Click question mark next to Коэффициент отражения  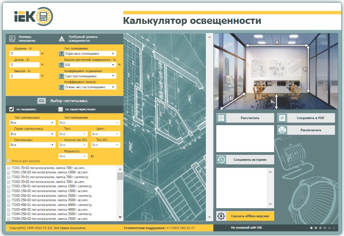click(x=61, y=76)
